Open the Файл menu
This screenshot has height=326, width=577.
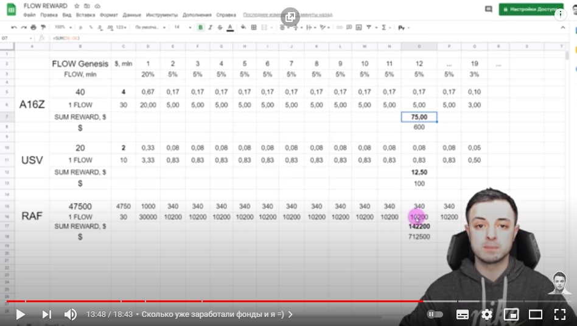point(29,15)
